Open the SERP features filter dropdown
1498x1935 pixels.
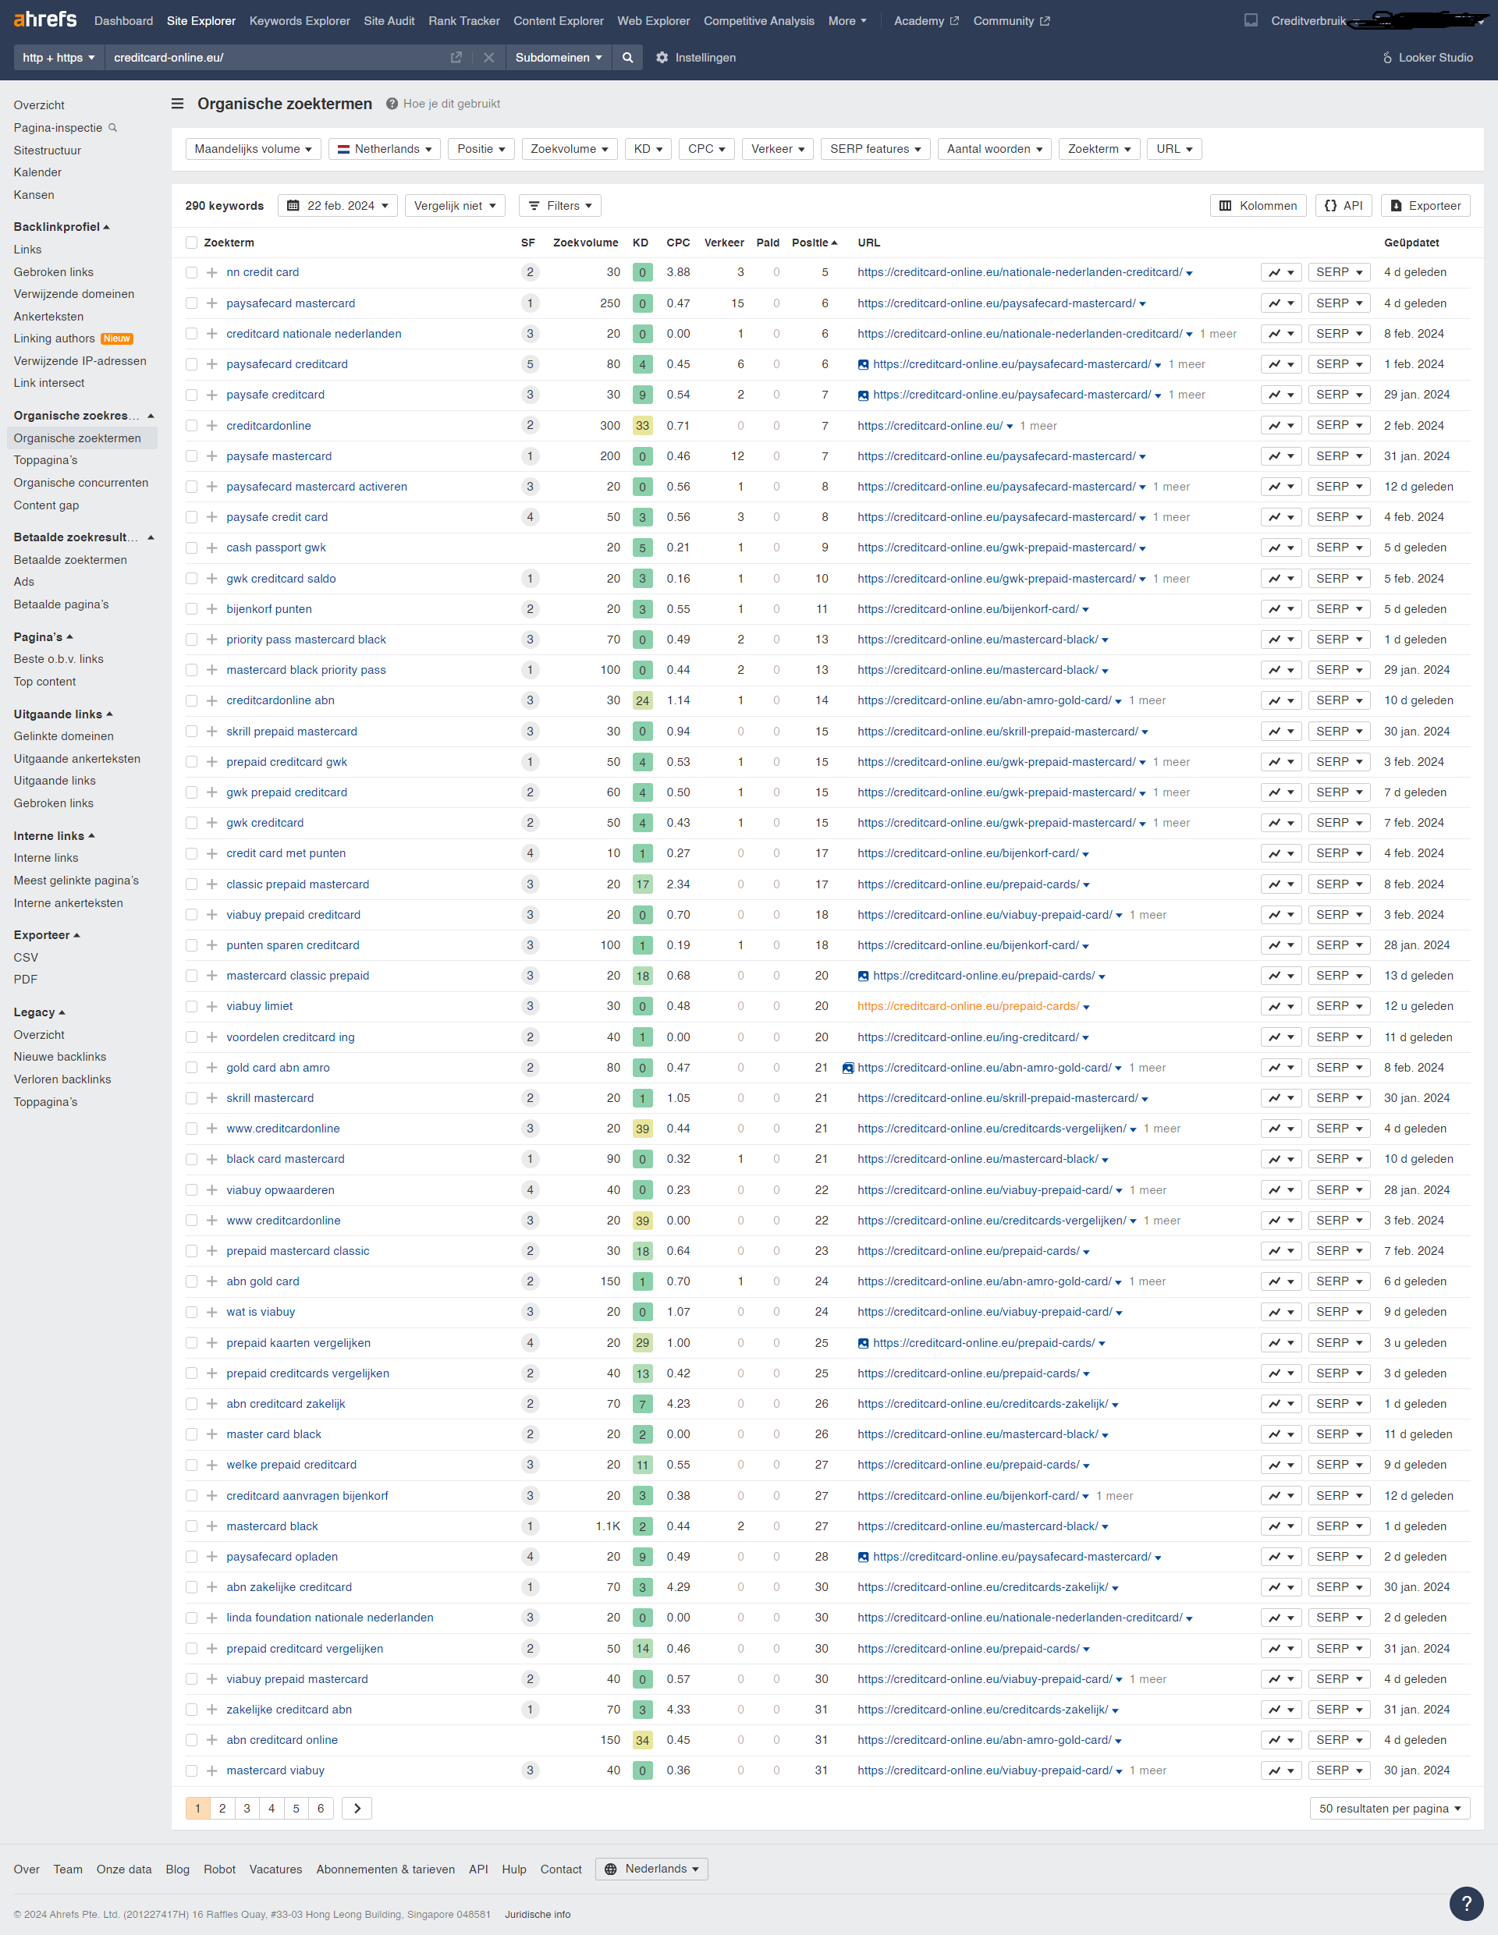click(x=875, y=149)
